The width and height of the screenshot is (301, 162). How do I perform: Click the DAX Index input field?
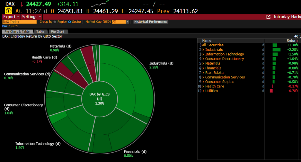point(19,22)
